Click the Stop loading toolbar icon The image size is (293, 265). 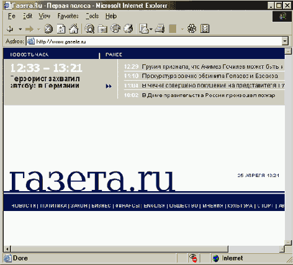pyautogui.click(x=48, y=29)
